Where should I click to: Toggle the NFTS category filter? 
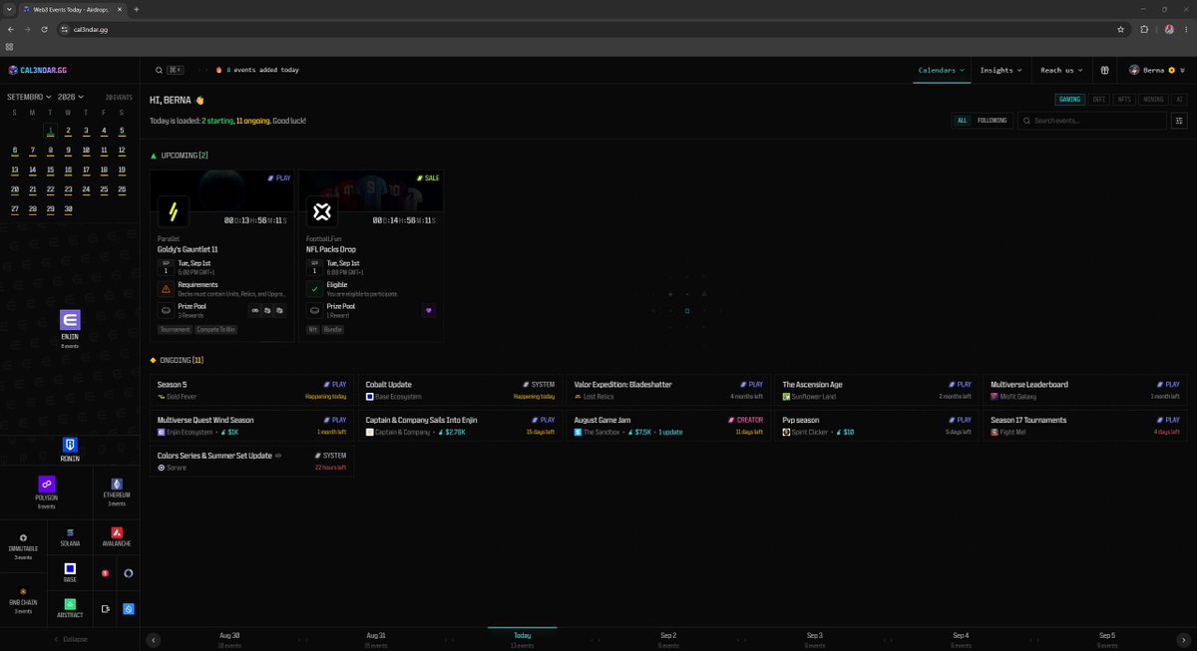pyautogui.click(x=1124, y=100)
